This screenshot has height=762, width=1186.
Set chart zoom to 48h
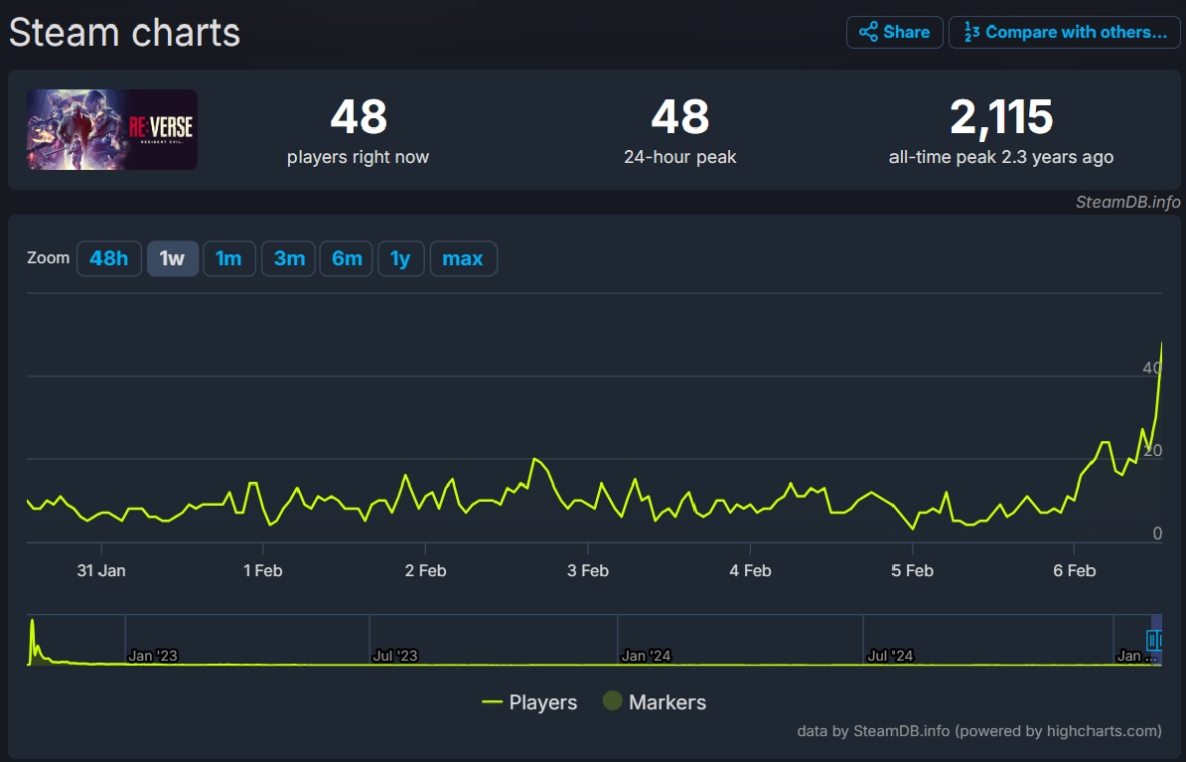[x=109, y=258]
